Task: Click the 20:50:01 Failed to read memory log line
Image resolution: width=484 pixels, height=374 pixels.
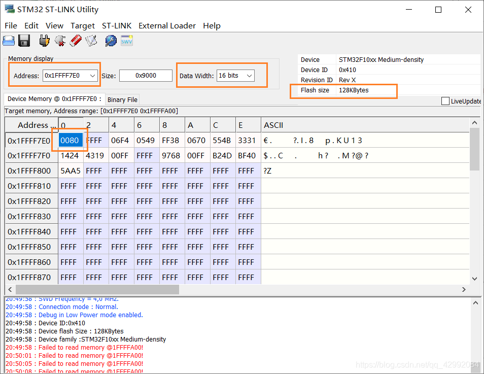Action: (74, 355)
